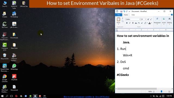Click the jdk-6-win installer icon
Screen dimensions: 174x98
point(14,25)
